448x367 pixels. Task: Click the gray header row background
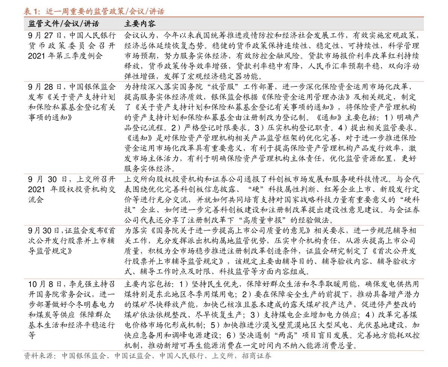[301, 24]
